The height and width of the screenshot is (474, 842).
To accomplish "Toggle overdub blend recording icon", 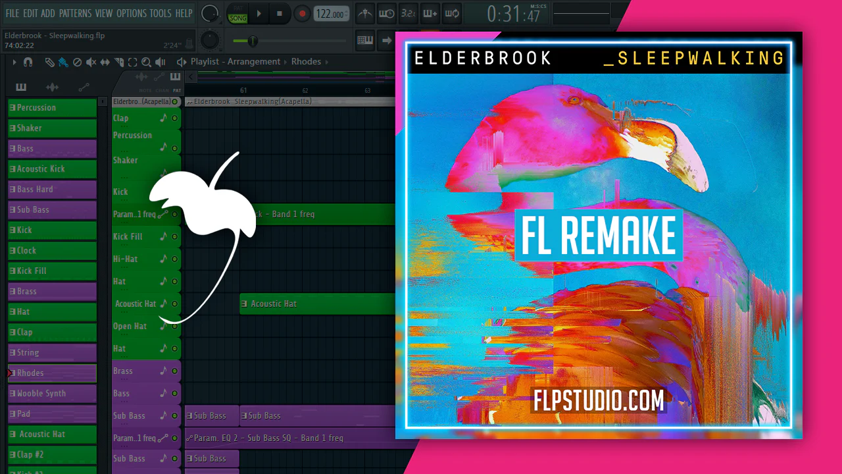I will [430, 13].
